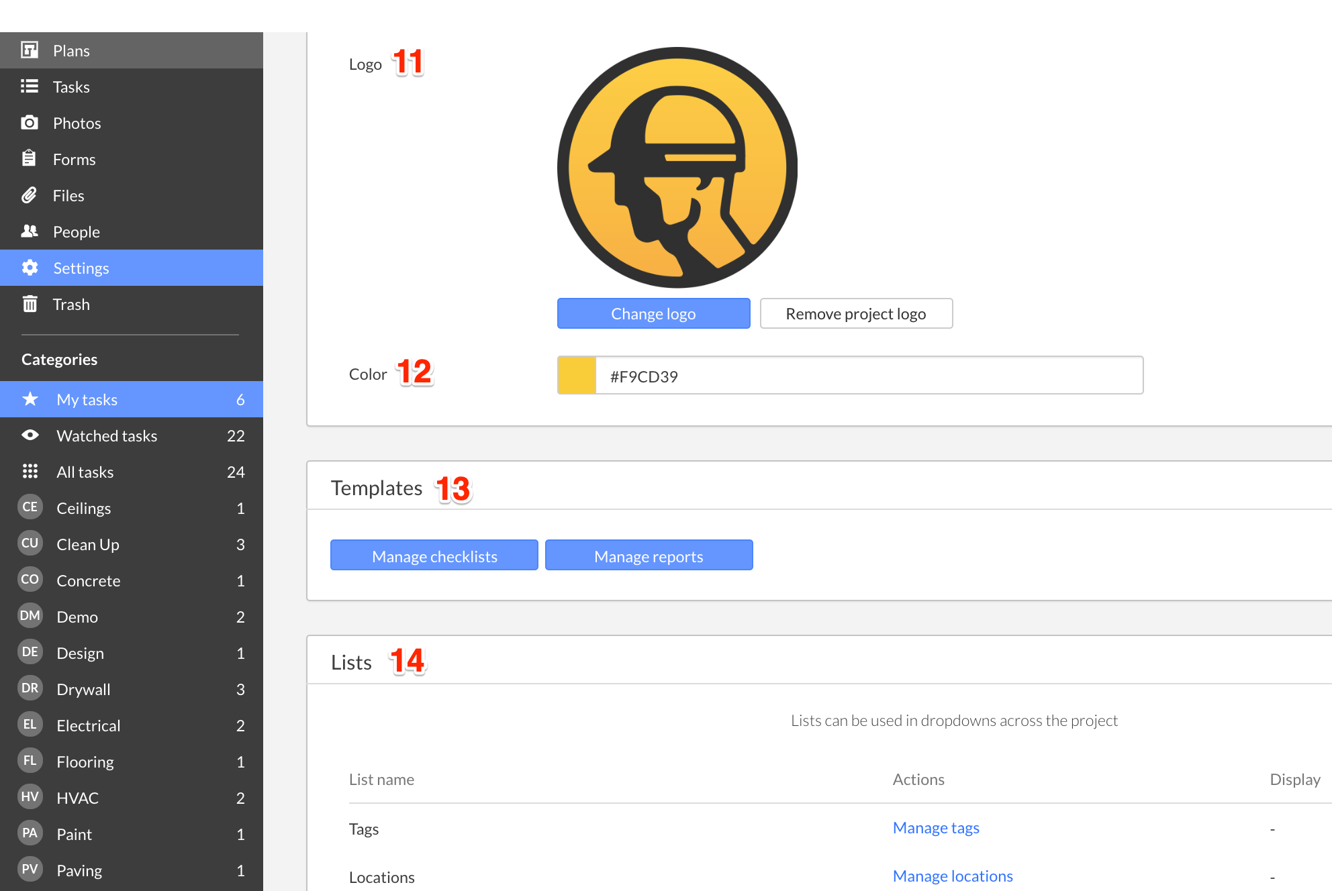This screenshot has height=891, width=1332.
Task: Click the People icon
Action: (x=30, y=231)
